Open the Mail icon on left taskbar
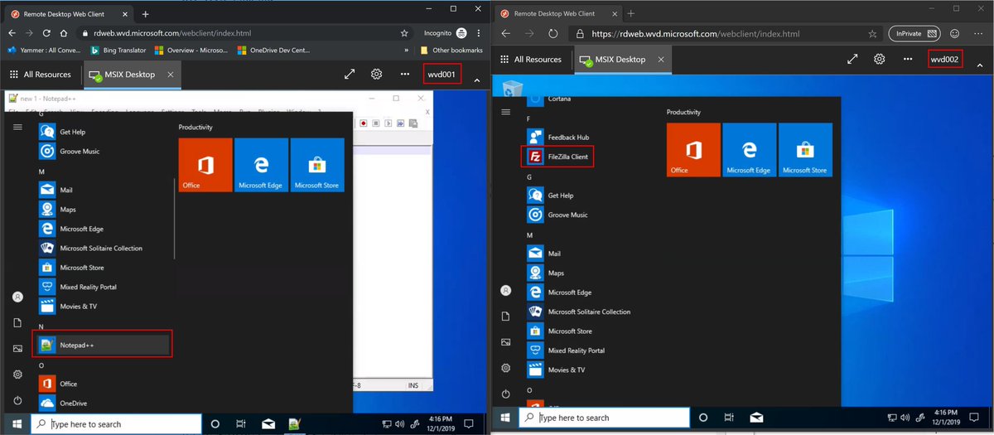Screen dimensions: 994x435 [268, 423]
